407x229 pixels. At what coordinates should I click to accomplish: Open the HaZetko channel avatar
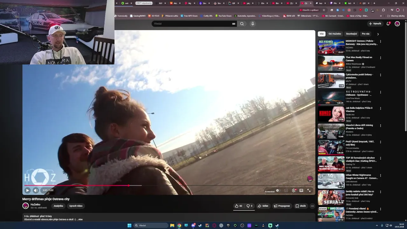(x=25, y=206)
